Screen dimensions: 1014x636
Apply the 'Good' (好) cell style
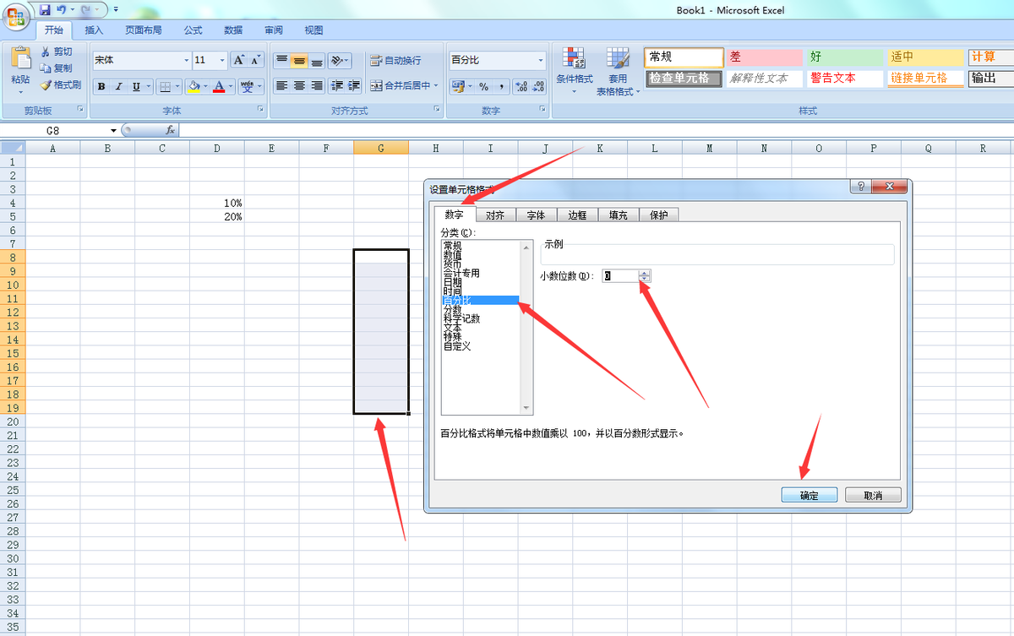tap(844, 57)
